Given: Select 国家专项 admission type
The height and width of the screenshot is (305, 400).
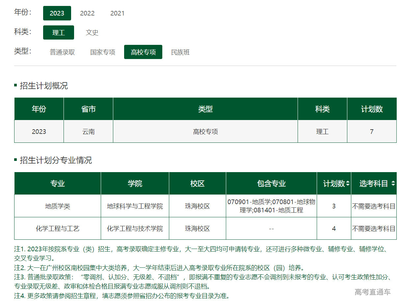Looking at the screenshot, I should click(x=103, y=52).
